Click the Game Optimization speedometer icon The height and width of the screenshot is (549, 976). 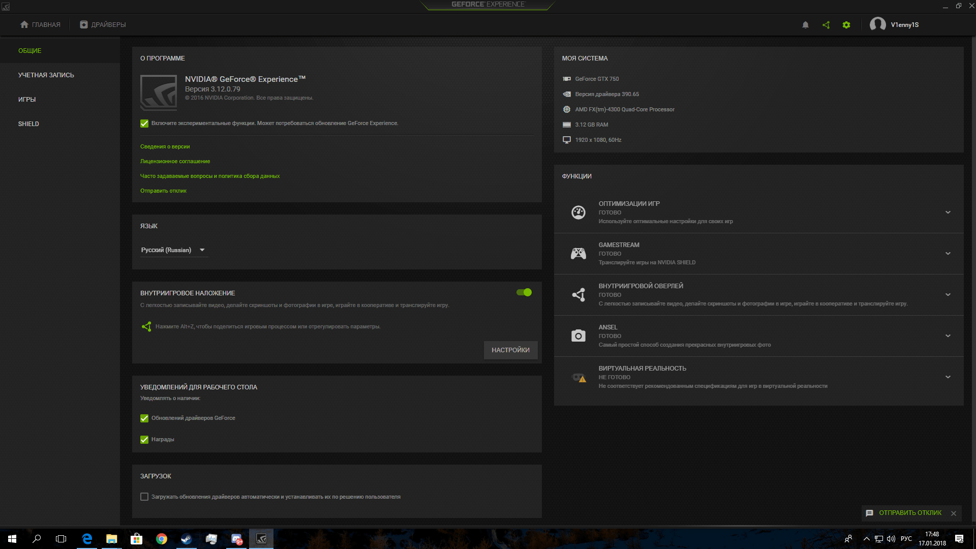pos(578,212)
